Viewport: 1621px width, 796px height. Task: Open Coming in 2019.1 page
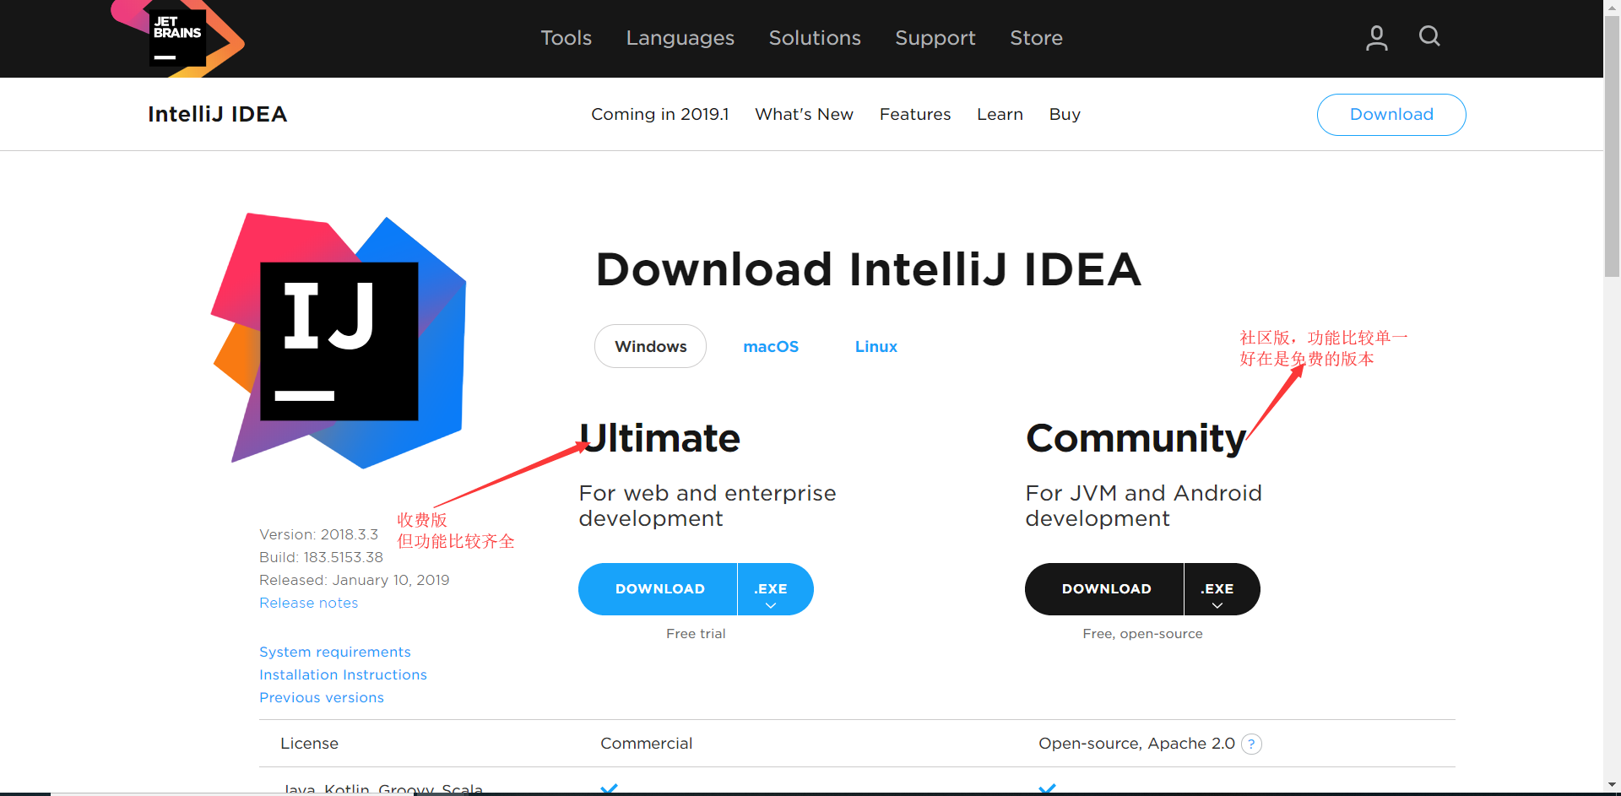pyautogui.click(x=660, y=114)
